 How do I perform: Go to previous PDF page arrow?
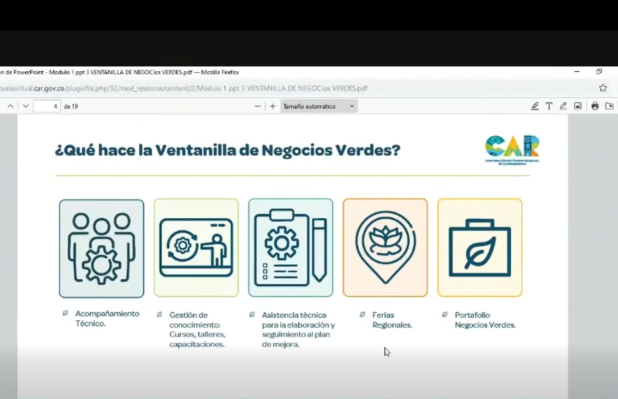(x=11, y=106)
